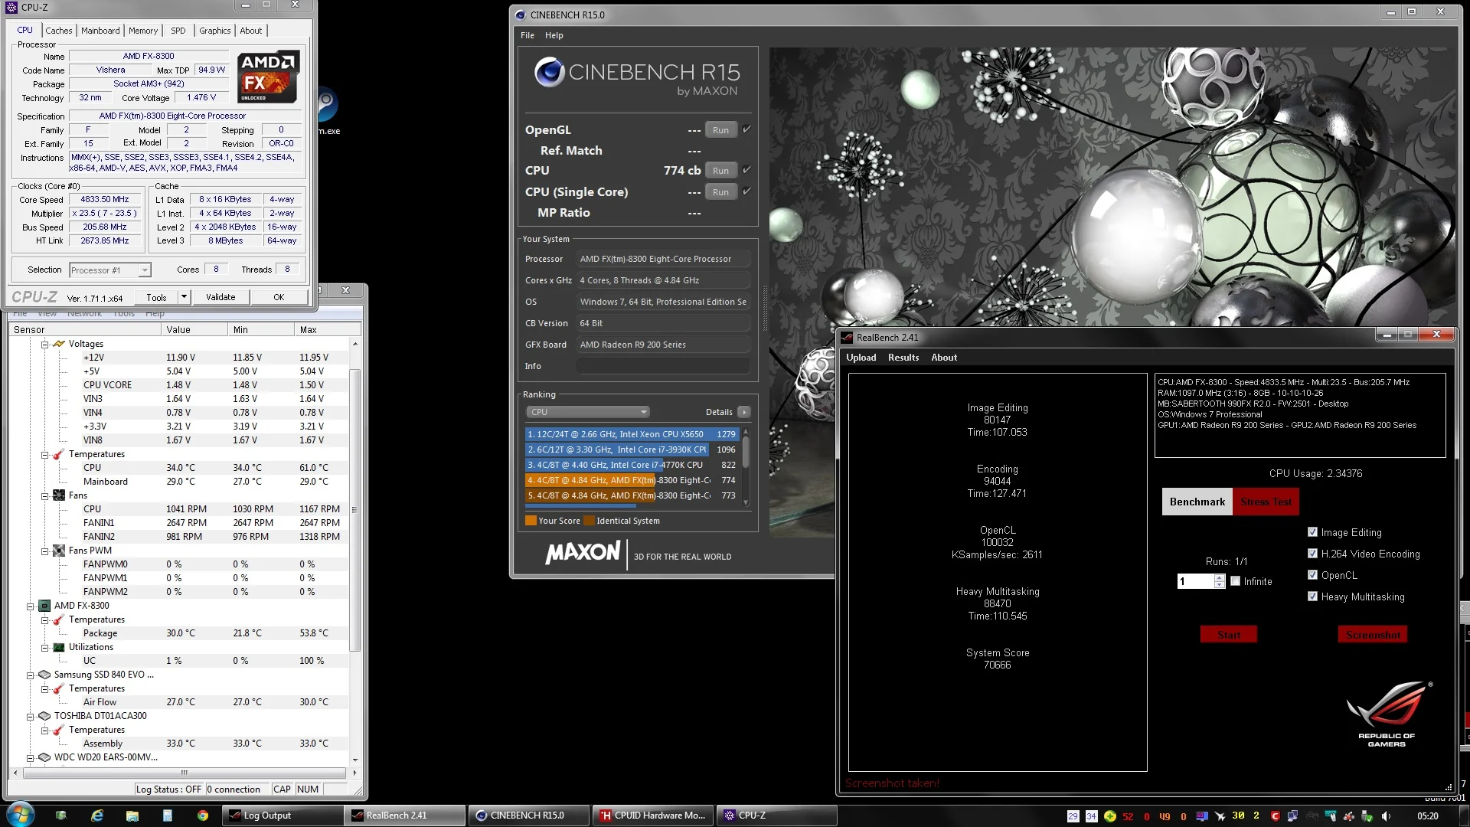This screenshot has width=1470, height=827.
Task: Click the Utilizations graph icon in HWMonitor
Action: point(59,647)
